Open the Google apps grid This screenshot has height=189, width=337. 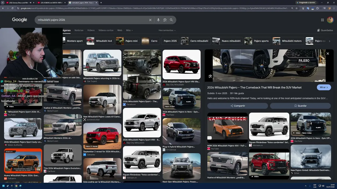click(323, 20)
